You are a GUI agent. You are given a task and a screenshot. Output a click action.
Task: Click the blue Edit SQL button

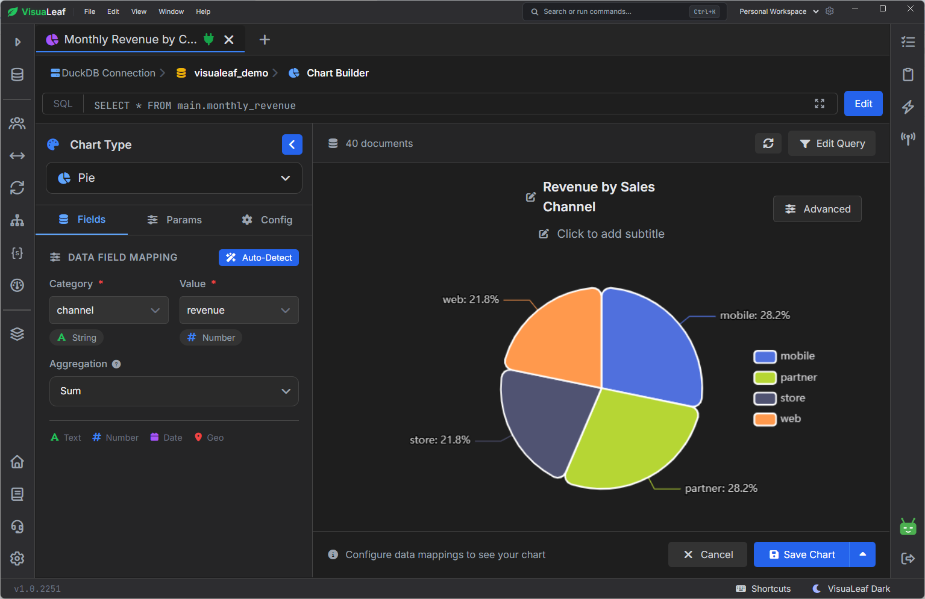coord(863,104)
